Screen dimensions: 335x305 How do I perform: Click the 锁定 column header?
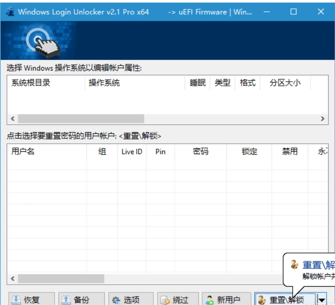[x=249, y=151]
